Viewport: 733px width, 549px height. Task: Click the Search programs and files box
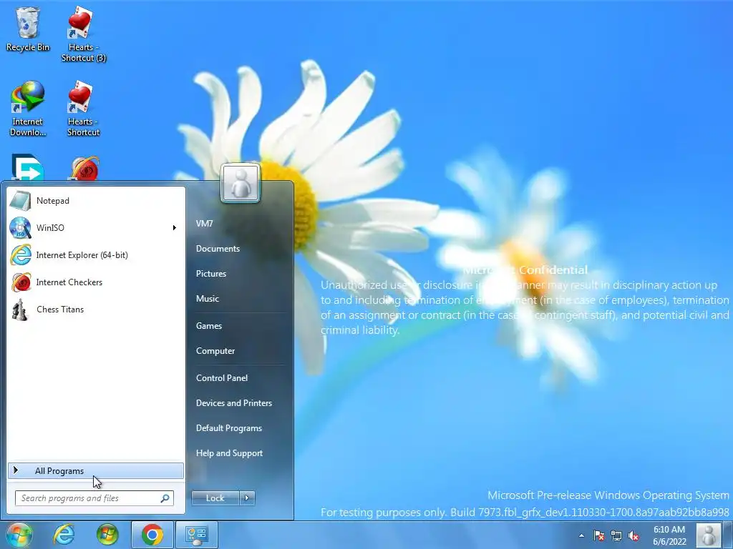tap(94, 498)
